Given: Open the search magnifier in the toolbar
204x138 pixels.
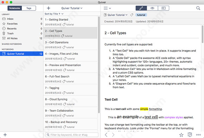Looking at the screenshot, I should [x=198, y=8].
